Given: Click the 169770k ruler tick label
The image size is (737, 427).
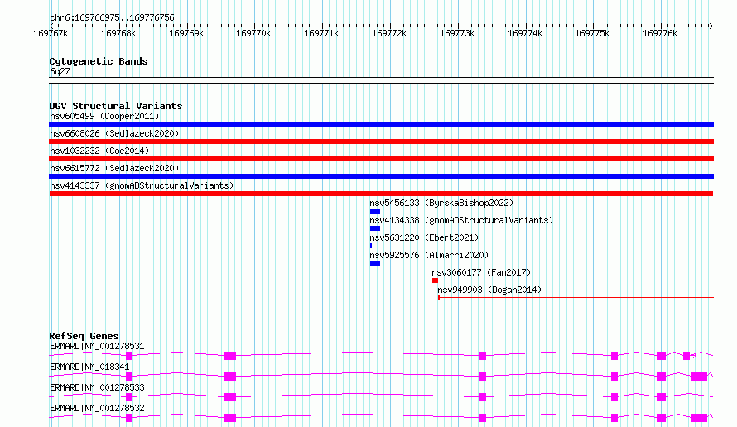Looking at the screenshot, I should click(x=253, y=33).
